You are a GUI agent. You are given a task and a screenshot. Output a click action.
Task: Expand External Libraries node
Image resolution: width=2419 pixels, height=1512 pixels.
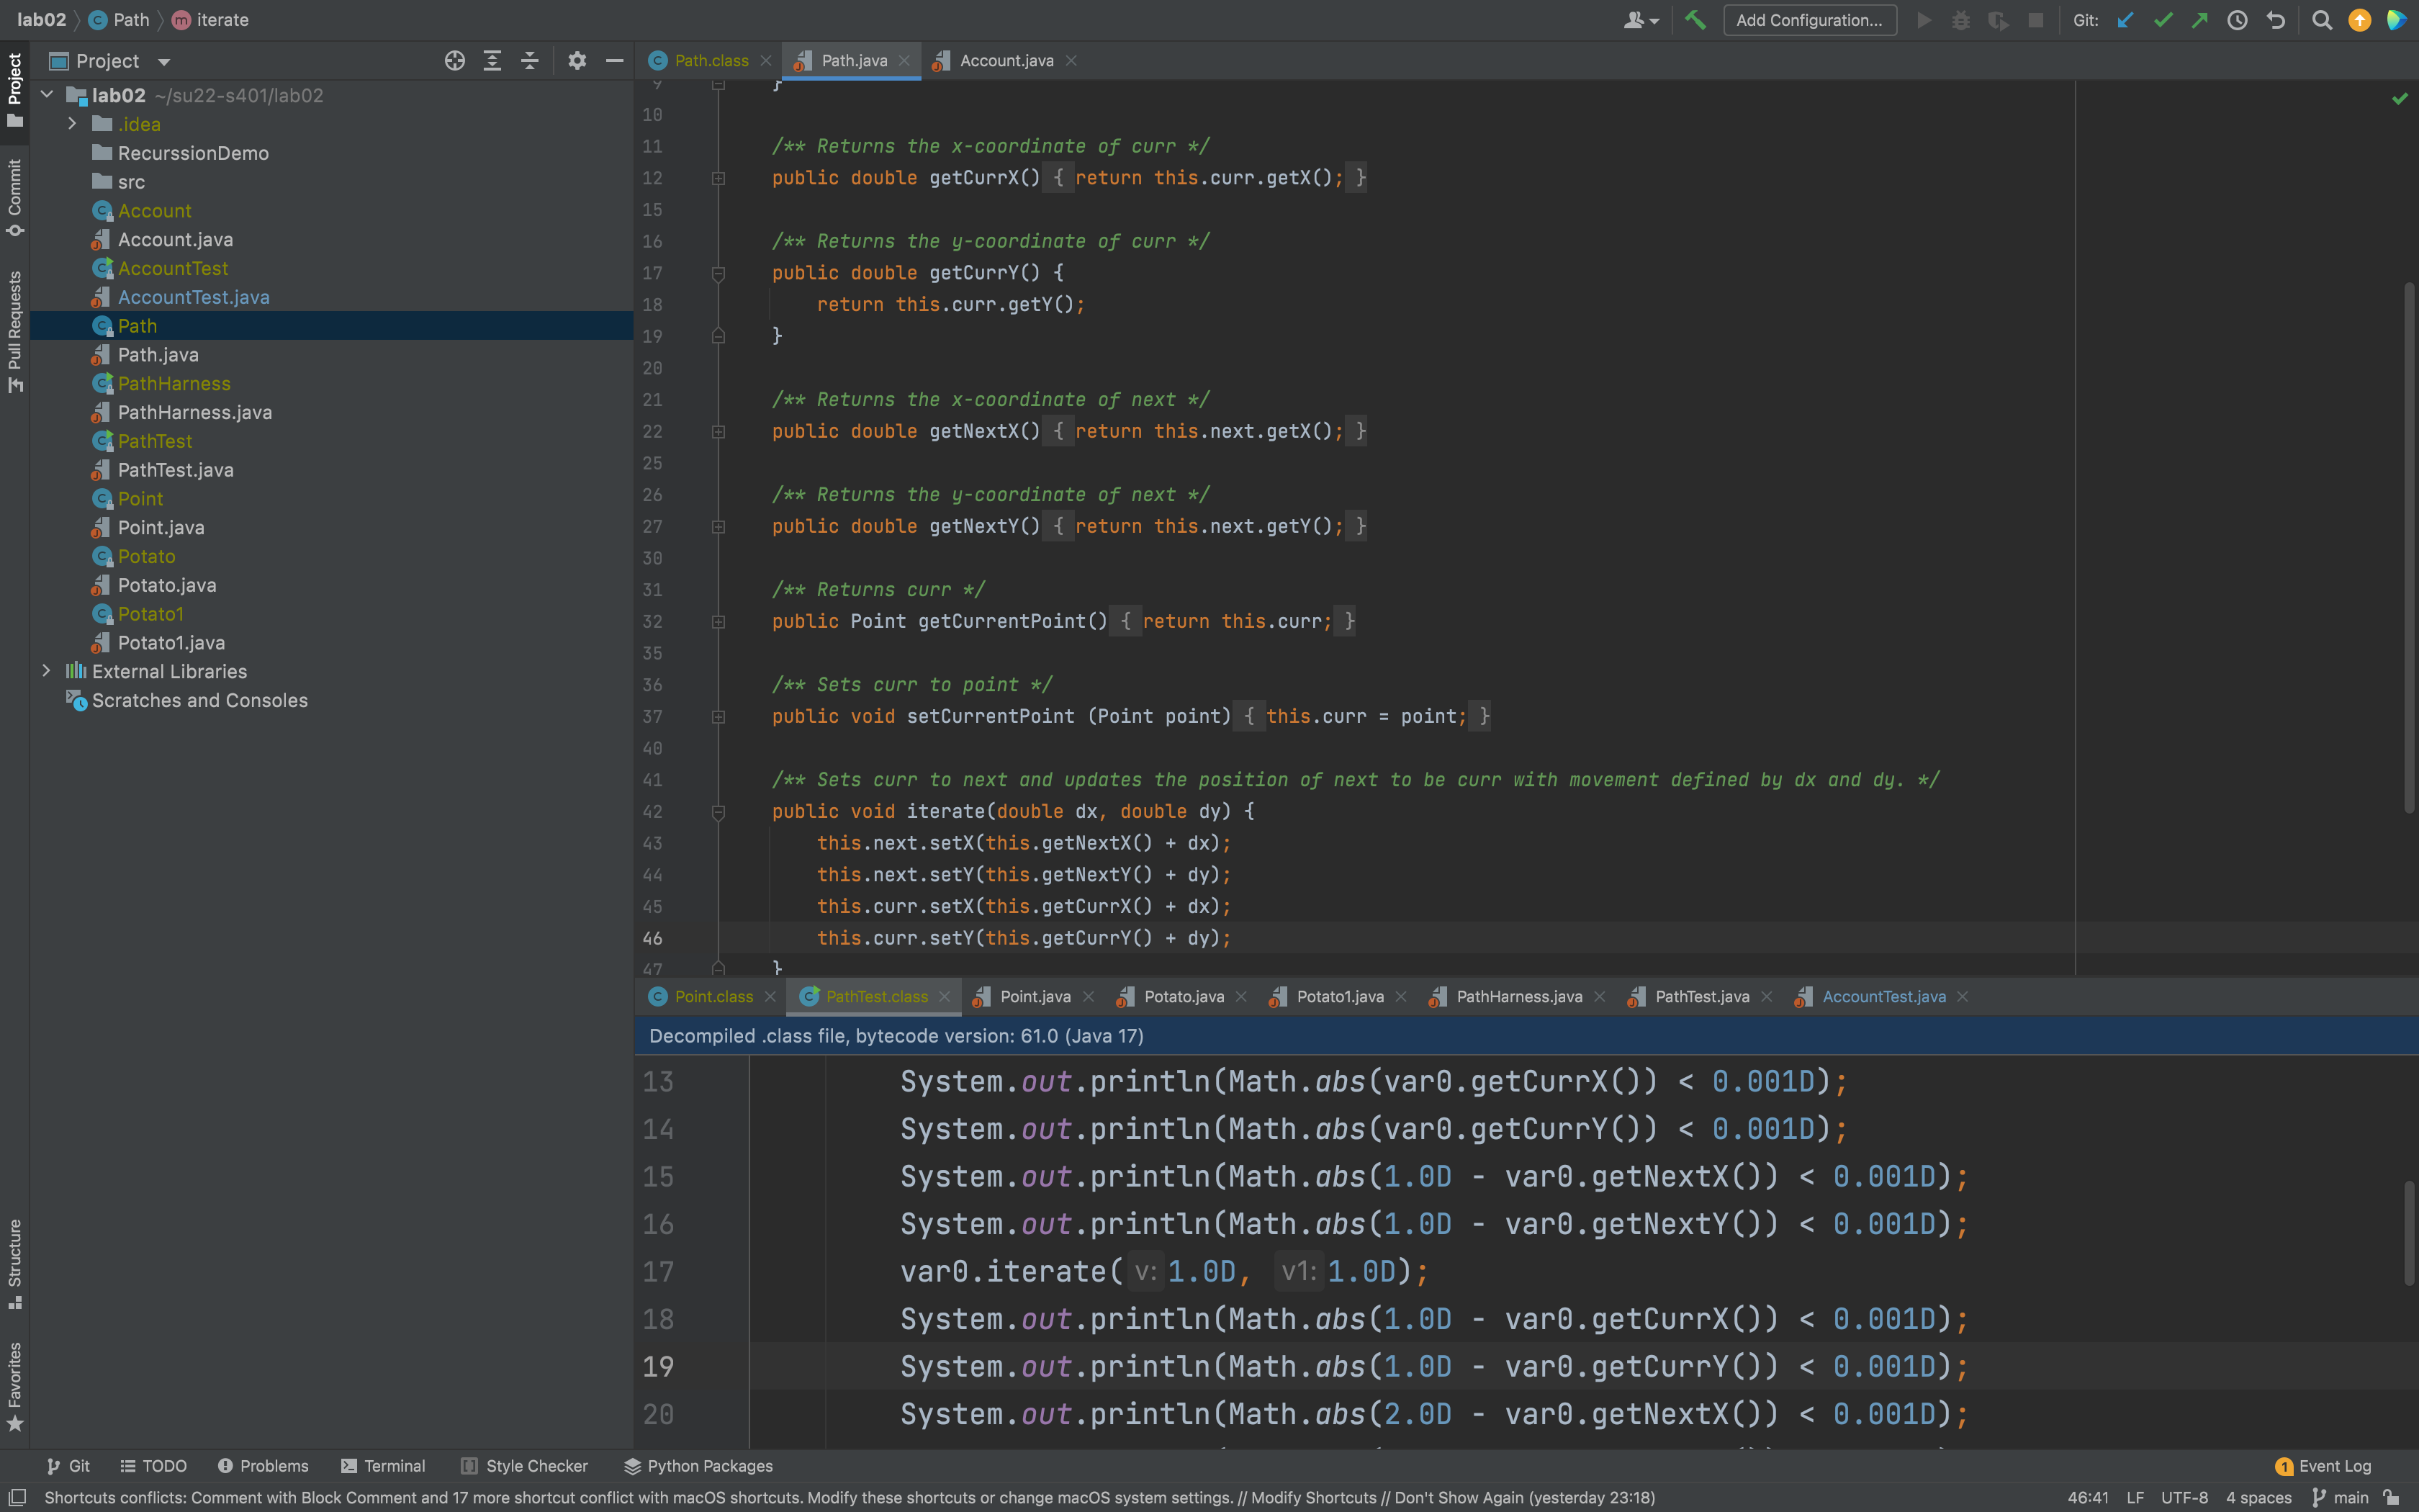click(46, 671)
